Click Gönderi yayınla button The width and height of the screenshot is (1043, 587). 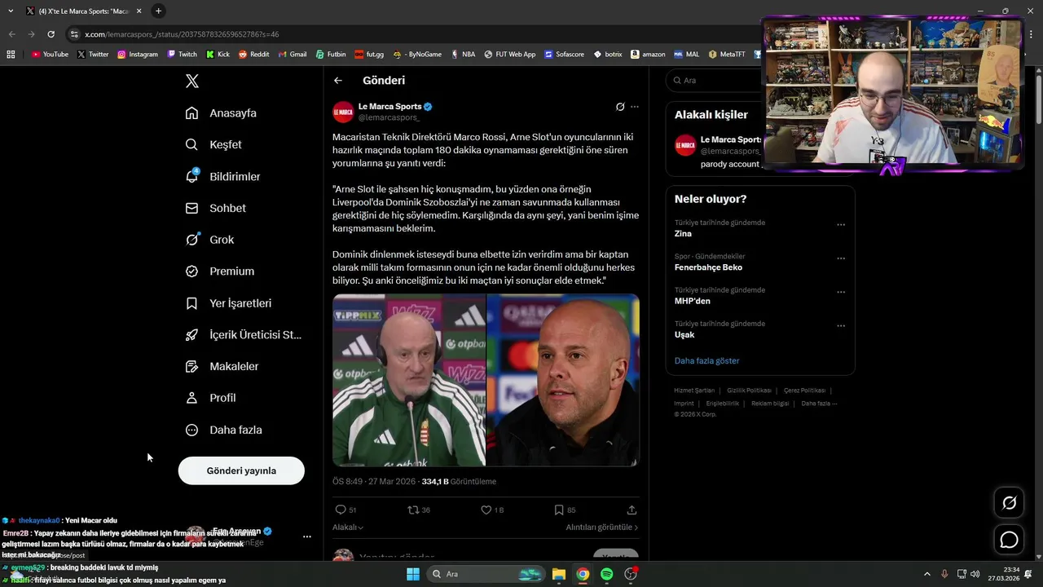241,470
